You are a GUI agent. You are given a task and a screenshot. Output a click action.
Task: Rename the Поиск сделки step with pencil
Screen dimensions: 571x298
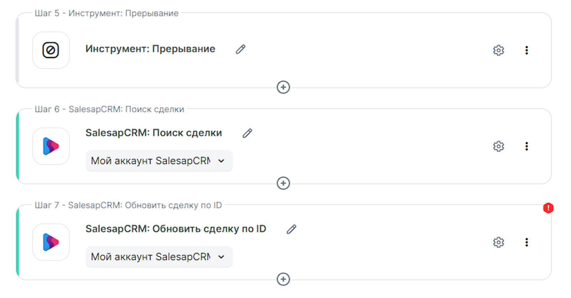click(247, 133)
